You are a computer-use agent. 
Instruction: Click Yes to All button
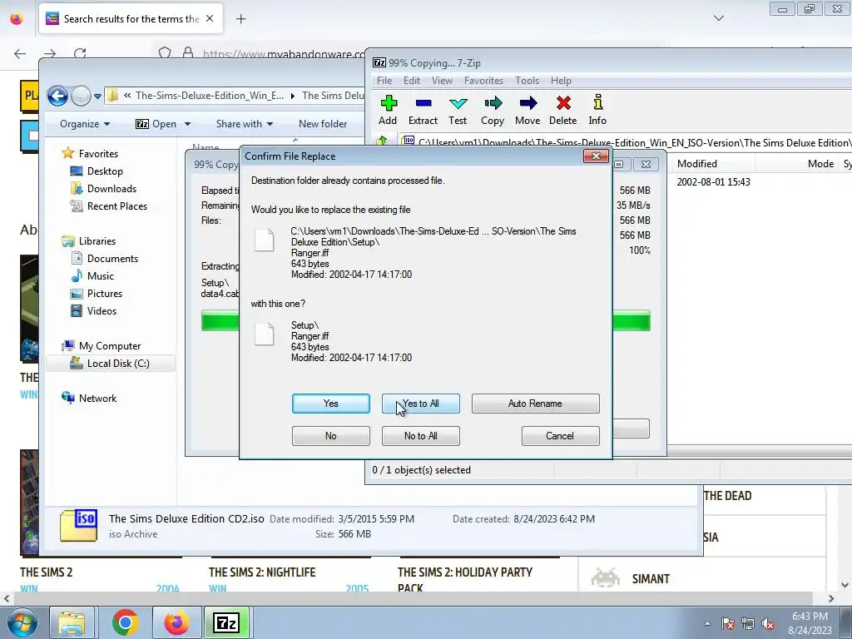click(420, 404)
